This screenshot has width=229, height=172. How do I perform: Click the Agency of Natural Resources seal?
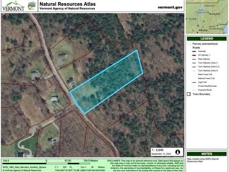click(32, 5)
